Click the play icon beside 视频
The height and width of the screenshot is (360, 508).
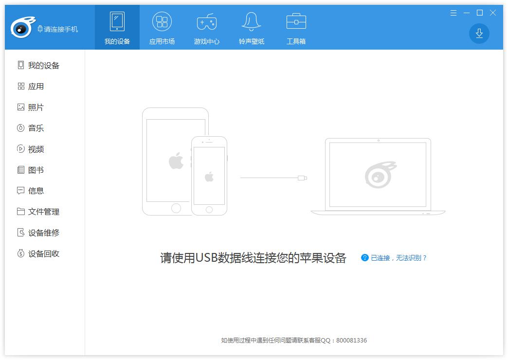pyautogui.click(x=21, y=149)
